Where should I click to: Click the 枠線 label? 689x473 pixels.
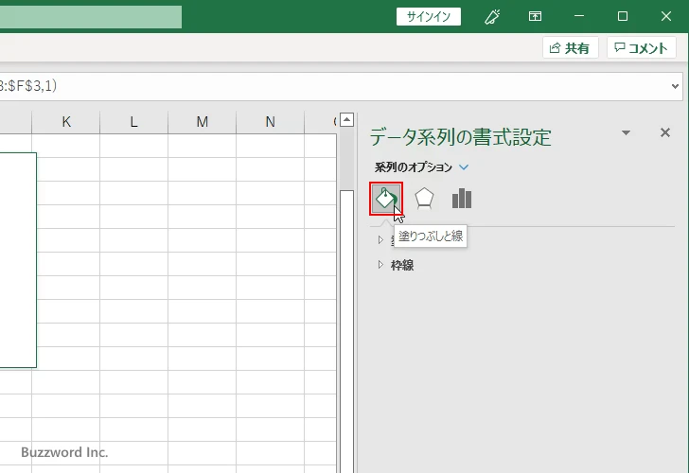402,265
